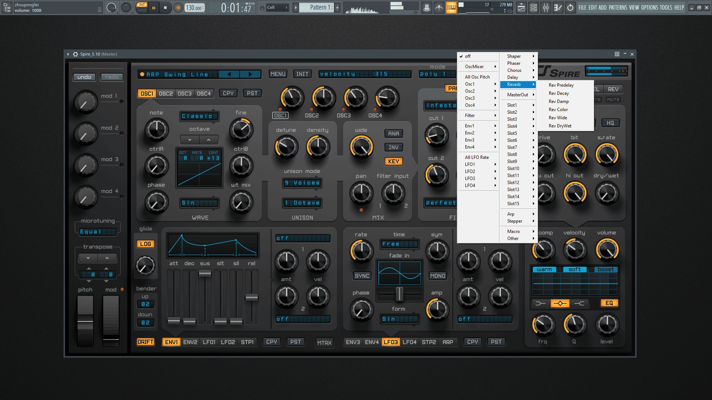Toggle the LOG glide button
712x400 pixels.
coord(145,244)
